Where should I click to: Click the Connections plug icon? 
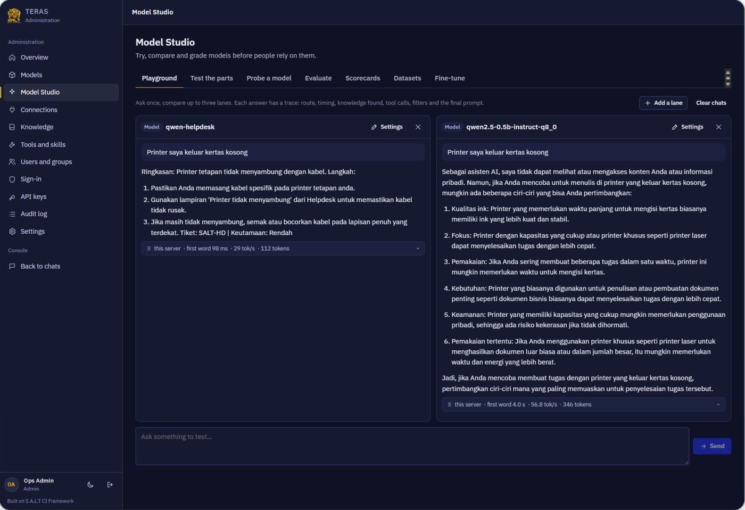point(12,110)
